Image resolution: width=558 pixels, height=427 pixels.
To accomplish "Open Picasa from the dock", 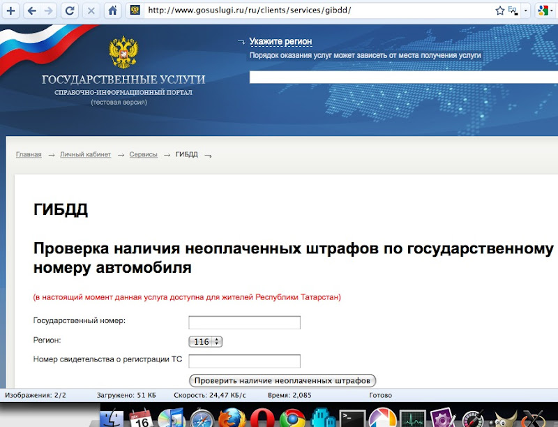I will point(382,418).
